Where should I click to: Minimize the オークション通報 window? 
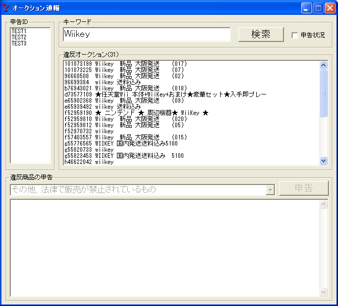tap(306, 8)
